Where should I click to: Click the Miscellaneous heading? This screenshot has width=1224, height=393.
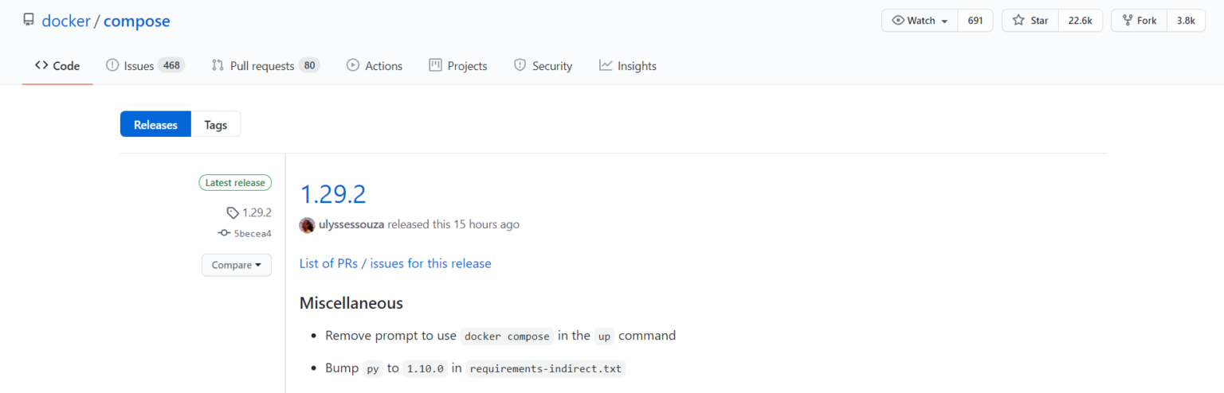351,303
